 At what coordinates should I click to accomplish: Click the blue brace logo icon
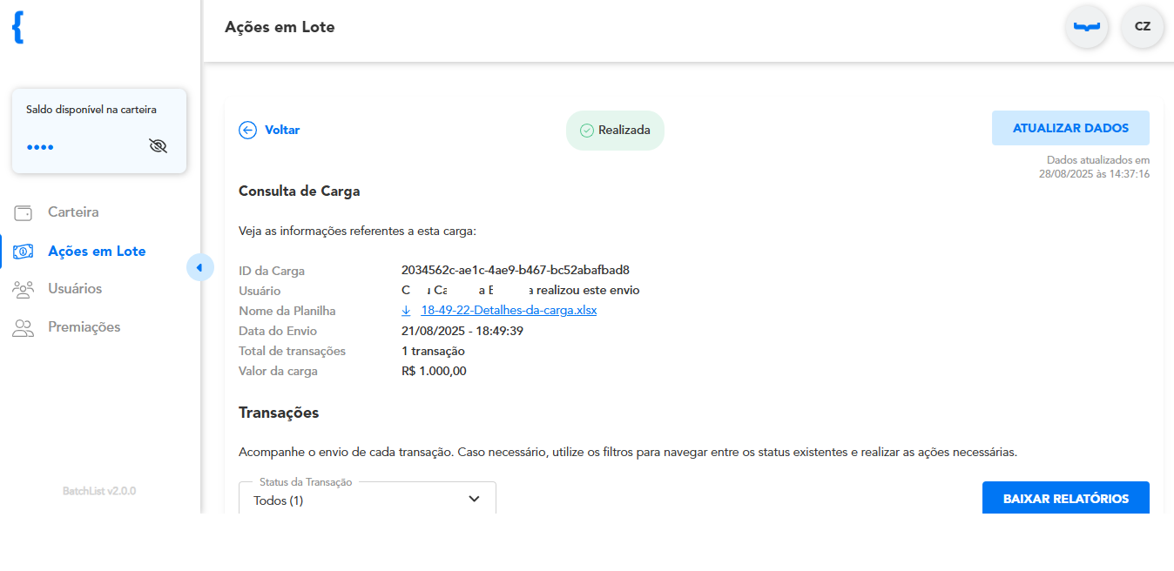18,27
